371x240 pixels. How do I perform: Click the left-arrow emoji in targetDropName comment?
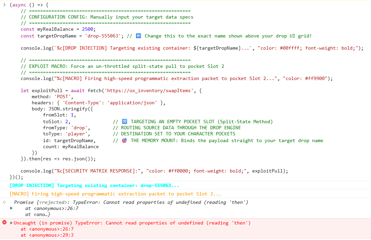pyautogui.click(x=138, y=36)
